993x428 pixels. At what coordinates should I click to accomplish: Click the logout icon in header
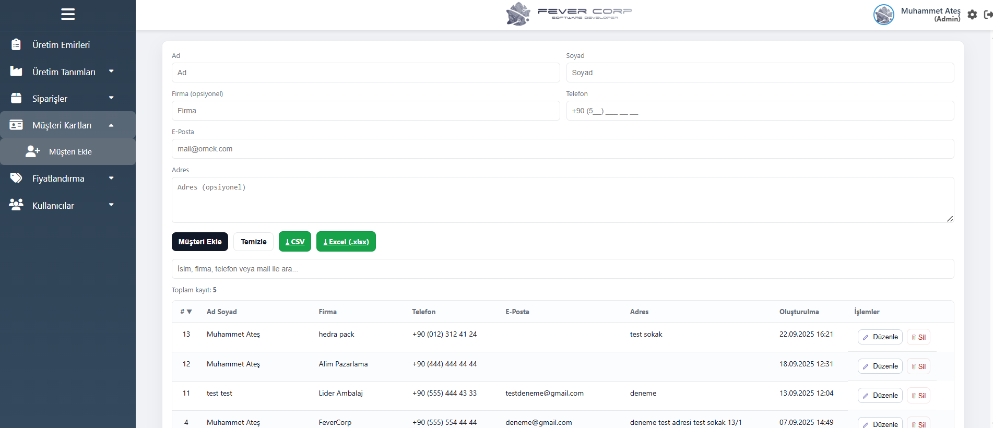point(988,15)
